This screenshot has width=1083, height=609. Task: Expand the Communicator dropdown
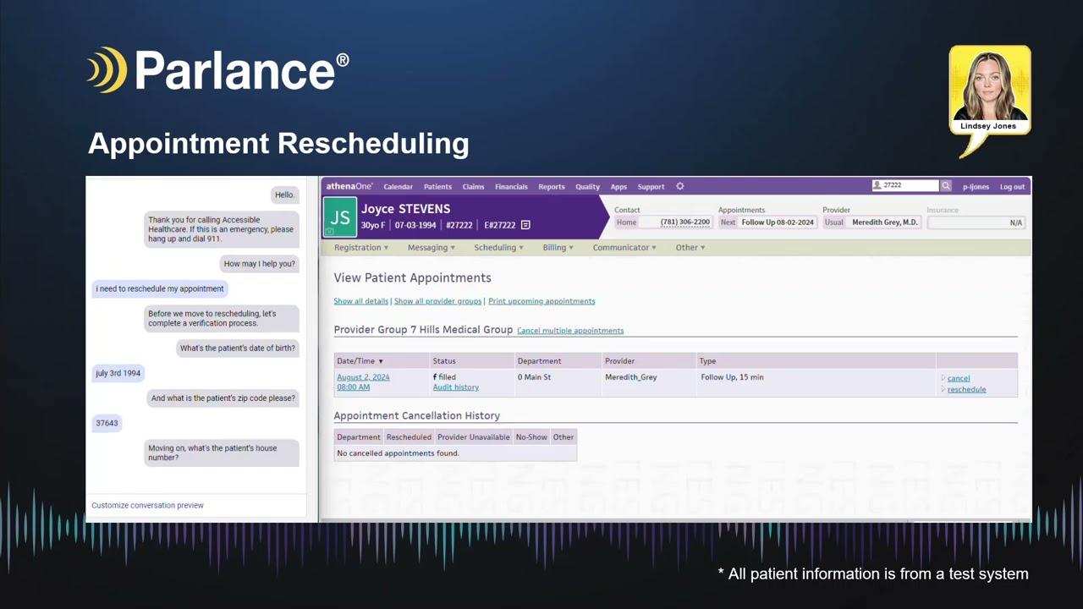pyautogui.click(x=624, y=248)
